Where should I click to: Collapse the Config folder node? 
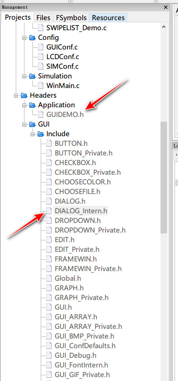click(x=24, y=38)
